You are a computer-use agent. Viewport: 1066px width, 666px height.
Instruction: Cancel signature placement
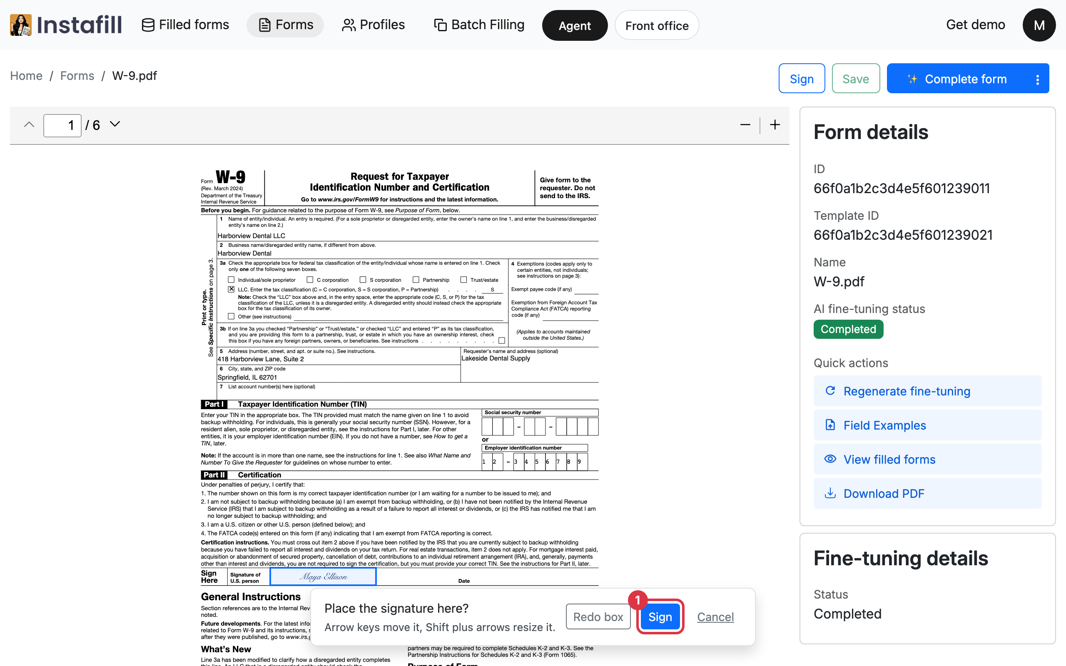tap(715, 616)
